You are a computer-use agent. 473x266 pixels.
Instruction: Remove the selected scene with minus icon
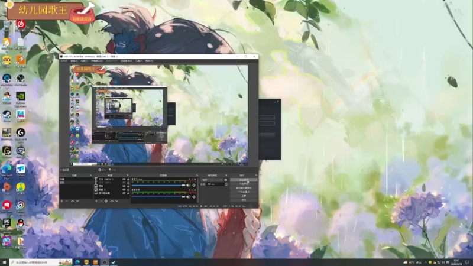pos(67,201)
